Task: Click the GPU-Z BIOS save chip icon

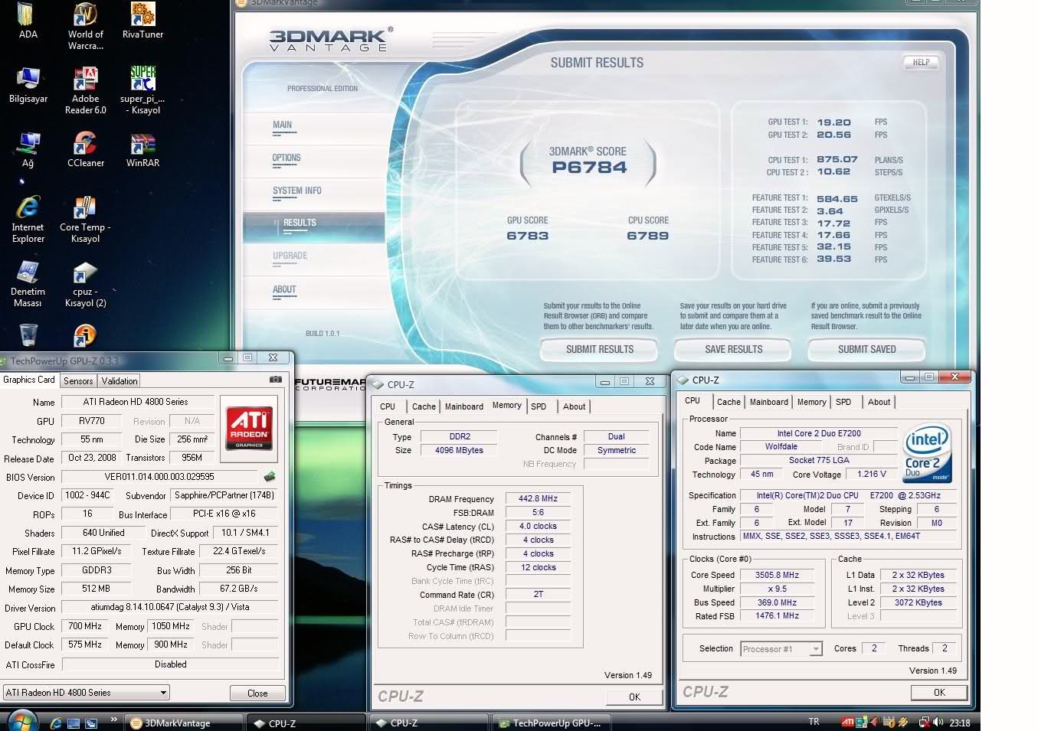Action: (269, 476)
